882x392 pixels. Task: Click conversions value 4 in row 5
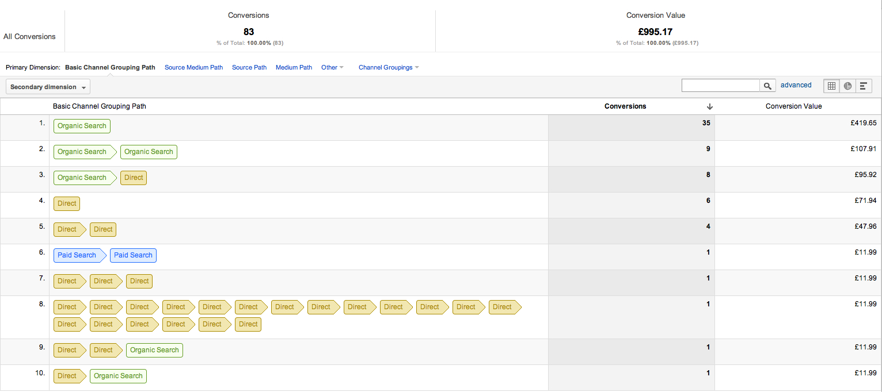(x=708, y=226)
